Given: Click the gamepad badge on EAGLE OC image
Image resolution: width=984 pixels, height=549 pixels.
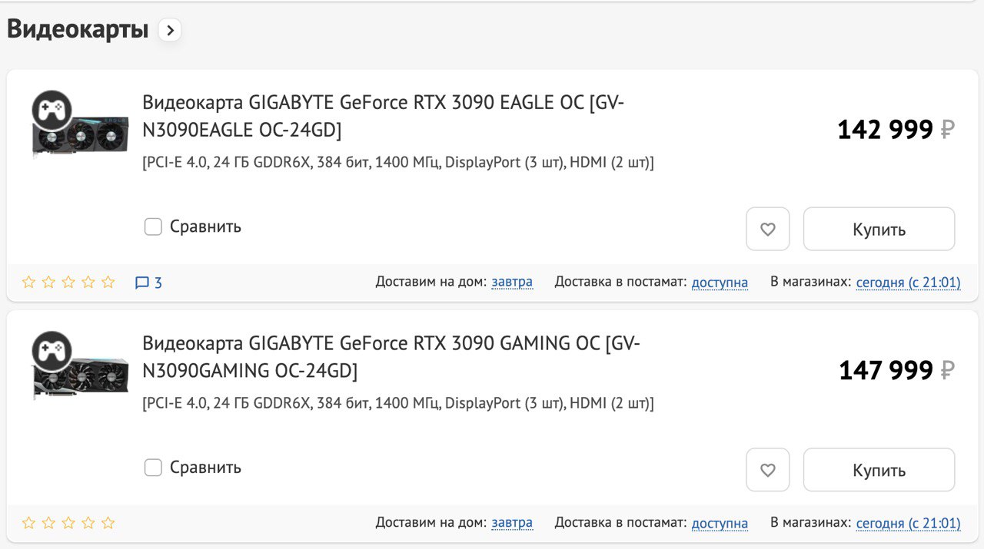Looking at the screenshot, I should (52, 111).
